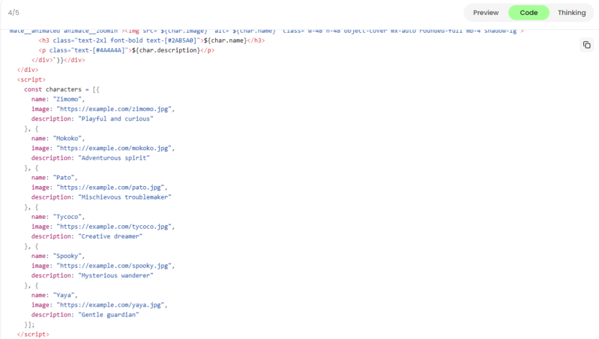Click the yaya.jpg image URL string

point(111,305)
